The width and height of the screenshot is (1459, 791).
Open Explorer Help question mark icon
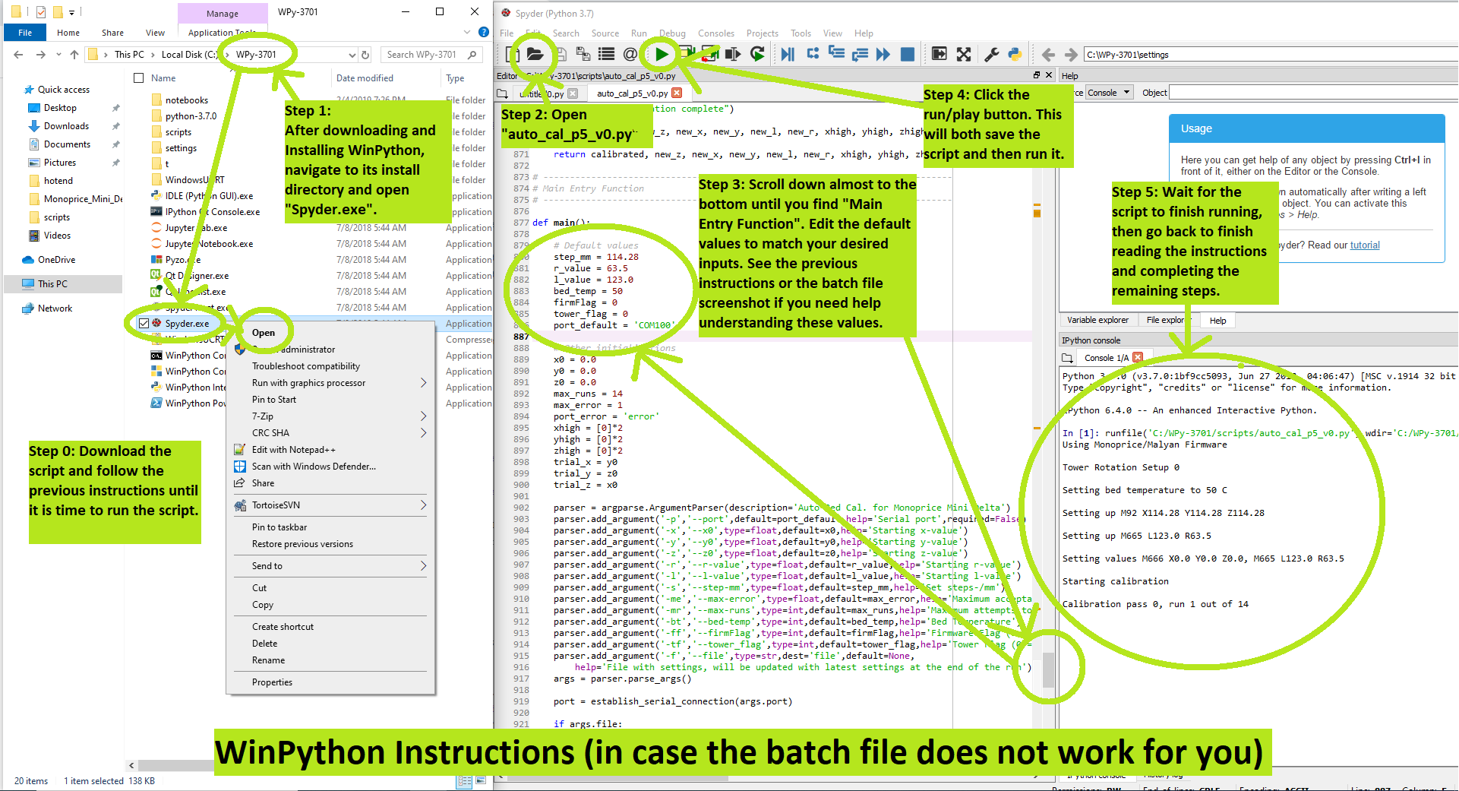pos(483,33)
